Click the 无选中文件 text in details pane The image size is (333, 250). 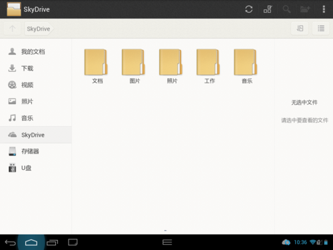point(304,103)
